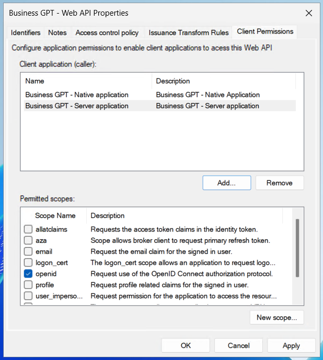Click the Business GPT - Native Application description
The width and height of the screenshot is (323, 360).
pos(208,95)
